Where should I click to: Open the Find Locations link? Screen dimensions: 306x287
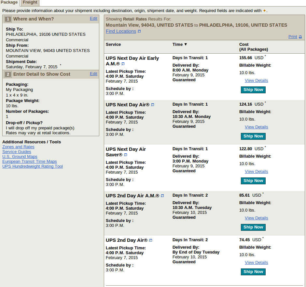click(121, 31)
